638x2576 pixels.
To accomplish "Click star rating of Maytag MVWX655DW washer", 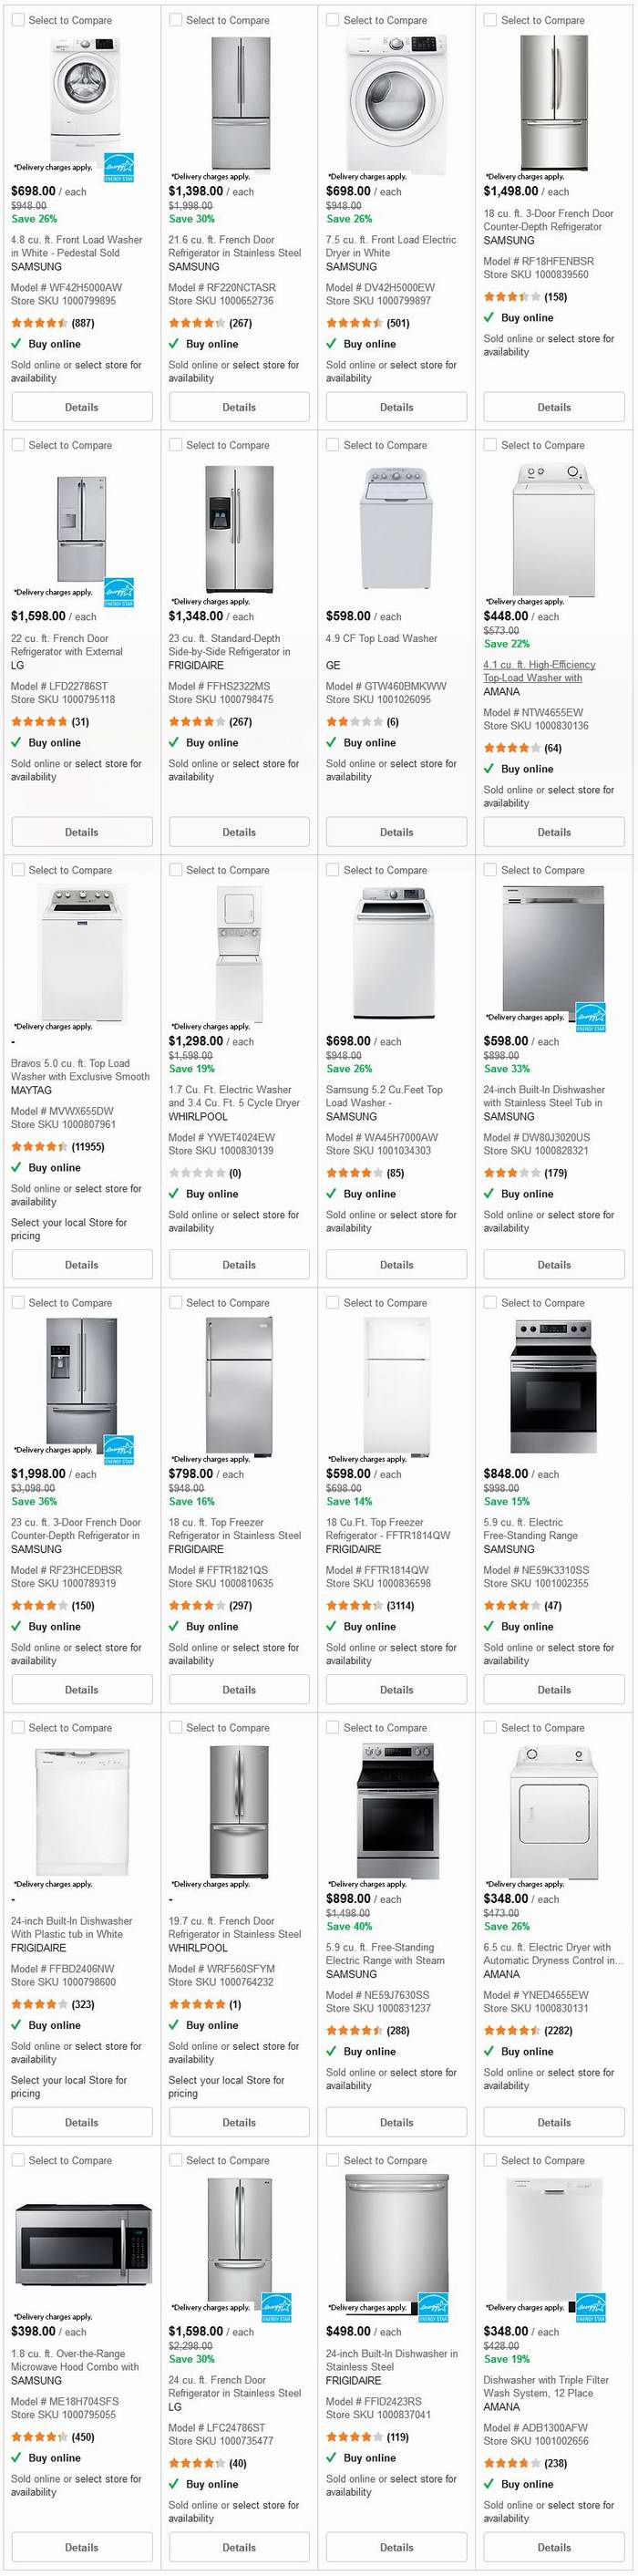I will [39, 1147].
